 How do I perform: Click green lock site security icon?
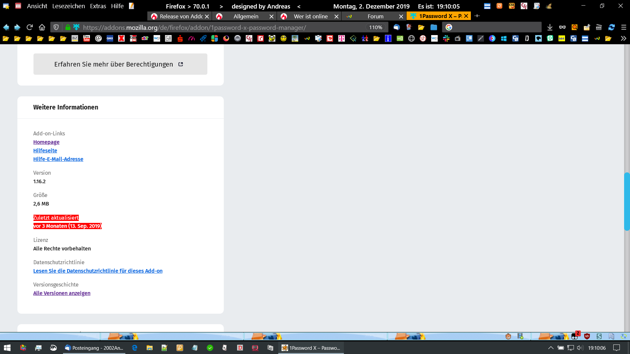68,27
